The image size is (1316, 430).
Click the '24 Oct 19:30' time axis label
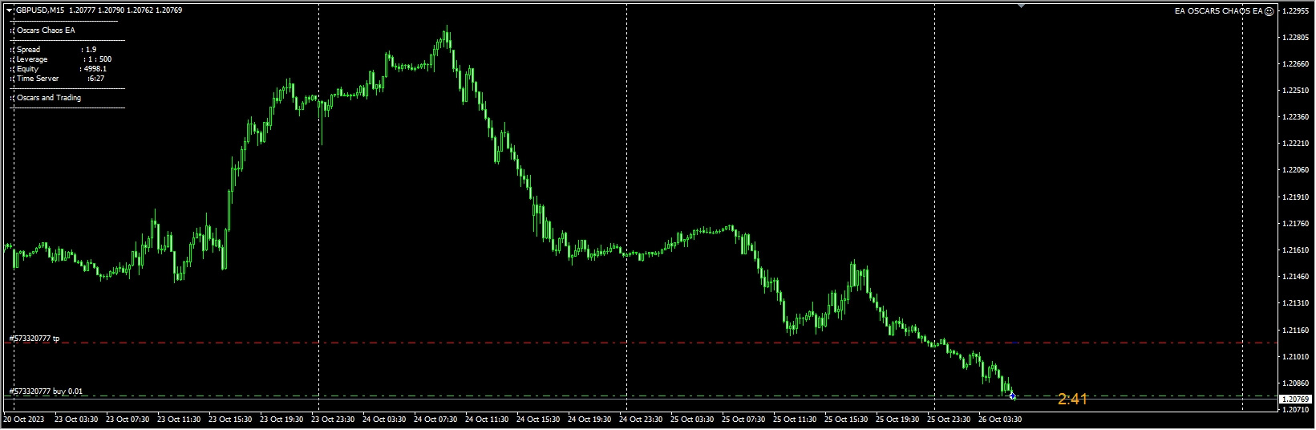coord(589,419)
